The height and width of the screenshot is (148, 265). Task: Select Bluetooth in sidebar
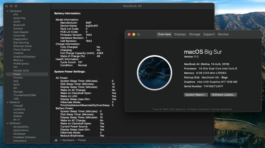point(19,25)
